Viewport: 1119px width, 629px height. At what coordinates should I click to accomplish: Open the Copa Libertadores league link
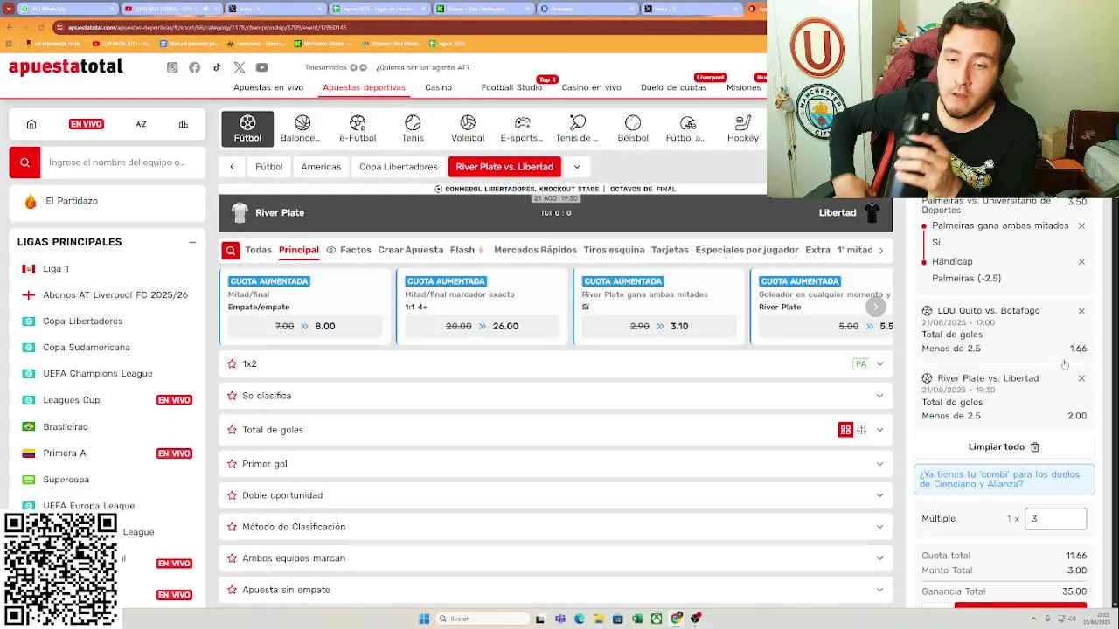tap(83, 321)
